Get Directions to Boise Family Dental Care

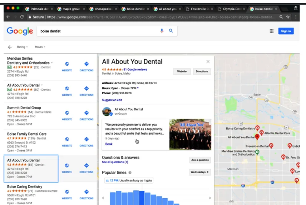click(87, 142)
